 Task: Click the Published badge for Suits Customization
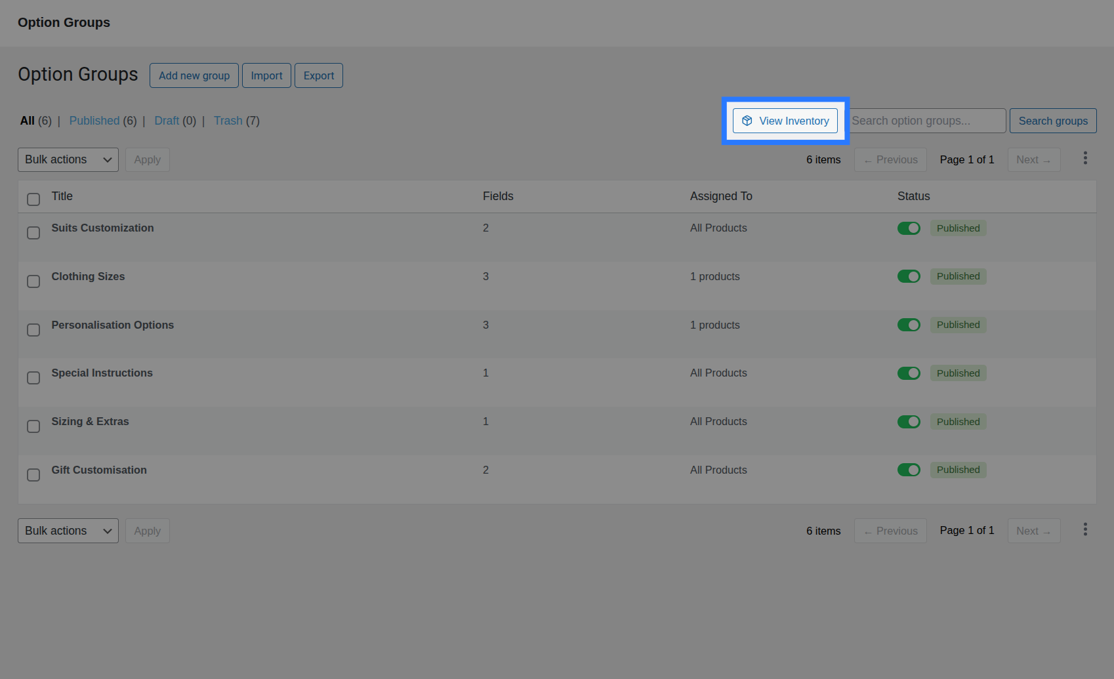point(958,228)
